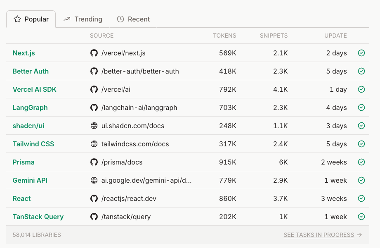Image resolution: width=380 pixels, height=248 pixels.
Task: Click the 569K tokens value
Action: (228, 53)
